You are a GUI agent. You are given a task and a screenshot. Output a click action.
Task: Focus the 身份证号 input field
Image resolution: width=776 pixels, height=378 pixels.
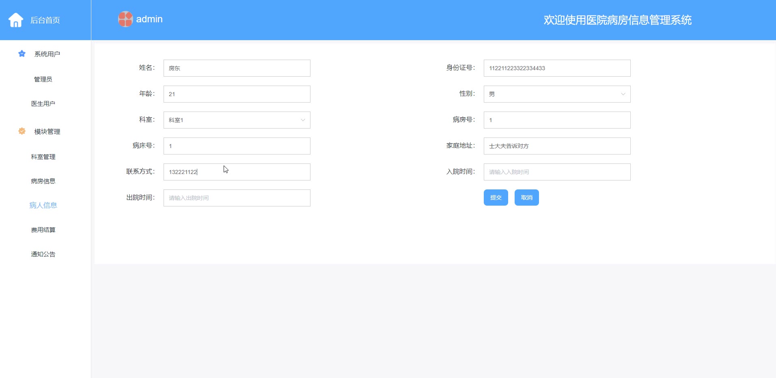[x=557, y=68]
